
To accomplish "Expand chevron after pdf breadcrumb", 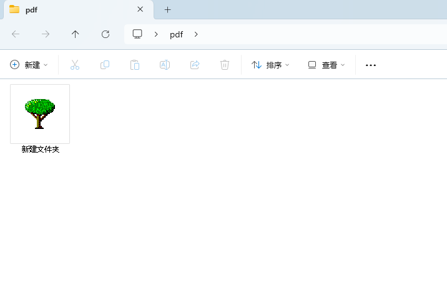I will [x=196, y=34].
